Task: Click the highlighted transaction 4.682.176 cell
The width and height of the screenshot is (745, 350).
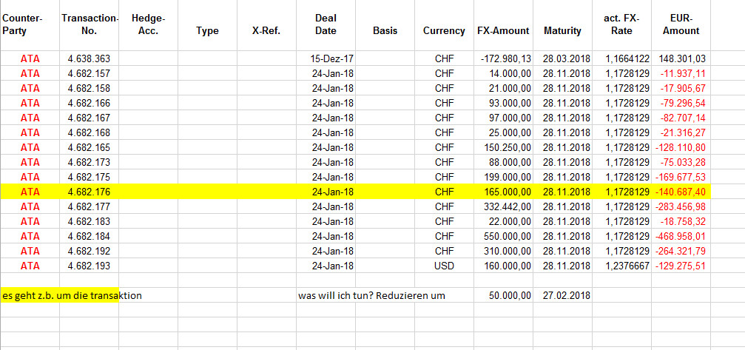Action: tap(90, 192)
